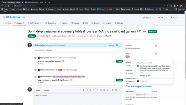Star the kimma repository
The width and height of the screenshot is (186, 105).
tap(161, 17)
